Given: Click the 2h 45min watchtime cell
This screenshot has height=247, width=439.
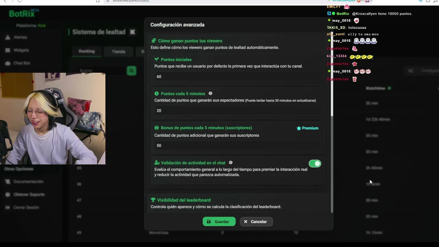Looking at the screenshot, I should point(374,168).
